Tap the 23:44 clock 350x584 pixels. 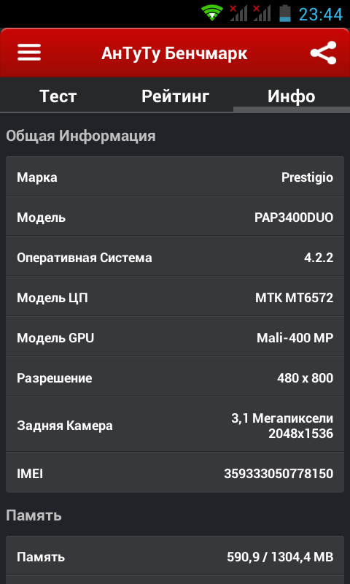pos(321,15)
